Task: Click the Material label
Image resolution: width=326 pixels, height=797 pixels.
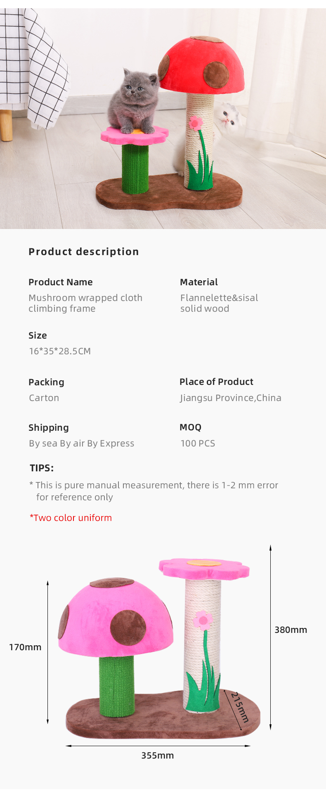Action: [199, 282]
